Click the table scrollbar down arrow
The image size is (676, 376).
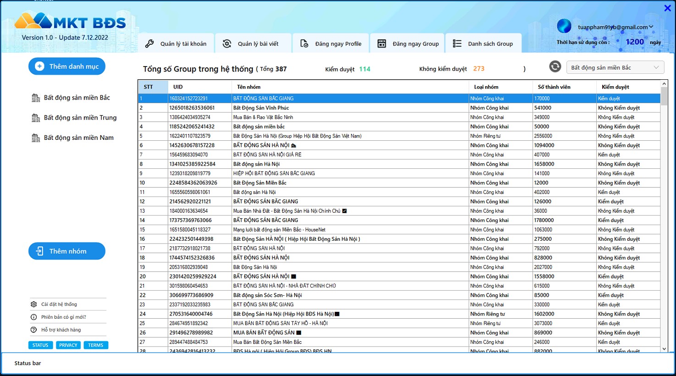[664, 349]
